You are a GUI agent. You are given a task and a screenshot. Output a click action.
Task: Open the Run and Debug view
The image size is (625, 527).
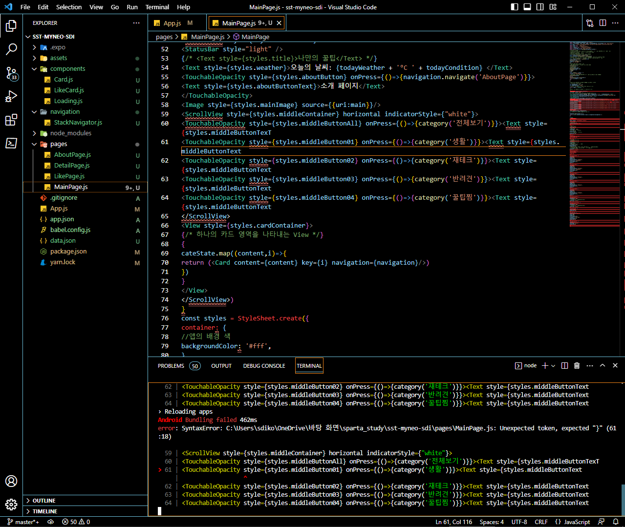click(x=11, y=96)
